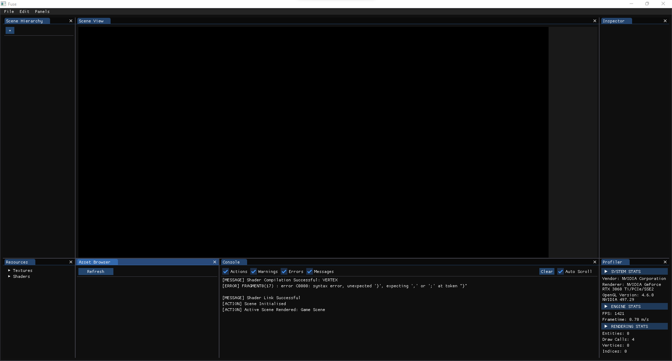The height and width of the screenshot is (361, 672).
Task: Click the 'Active Scene Rendered: Game Scene' line
Action: pos(274,310)
